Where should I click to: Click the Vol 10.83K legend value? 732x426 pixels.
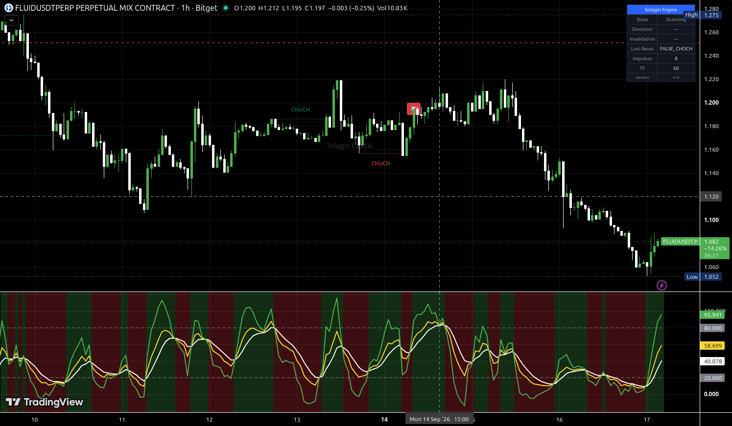pos(392,8)
